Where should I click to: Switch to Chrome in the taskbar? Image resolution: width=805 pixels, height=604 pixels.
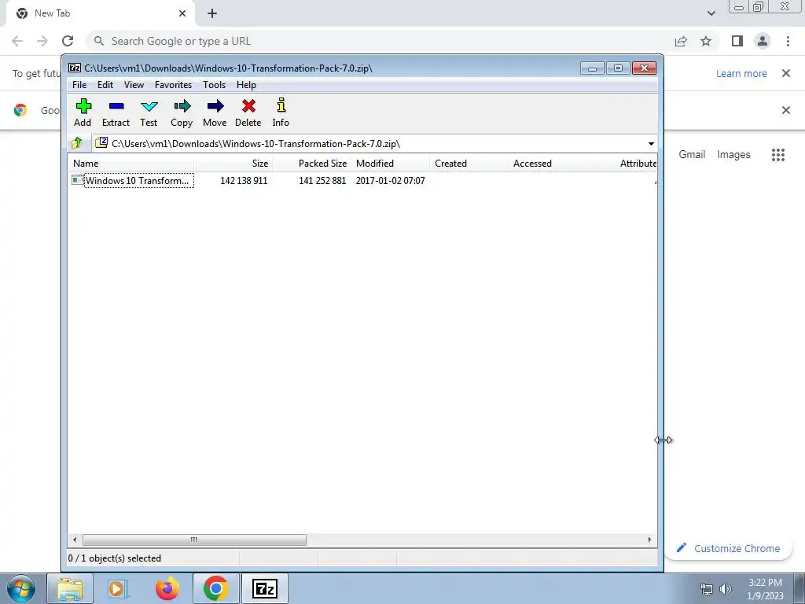tap(215, 588)
